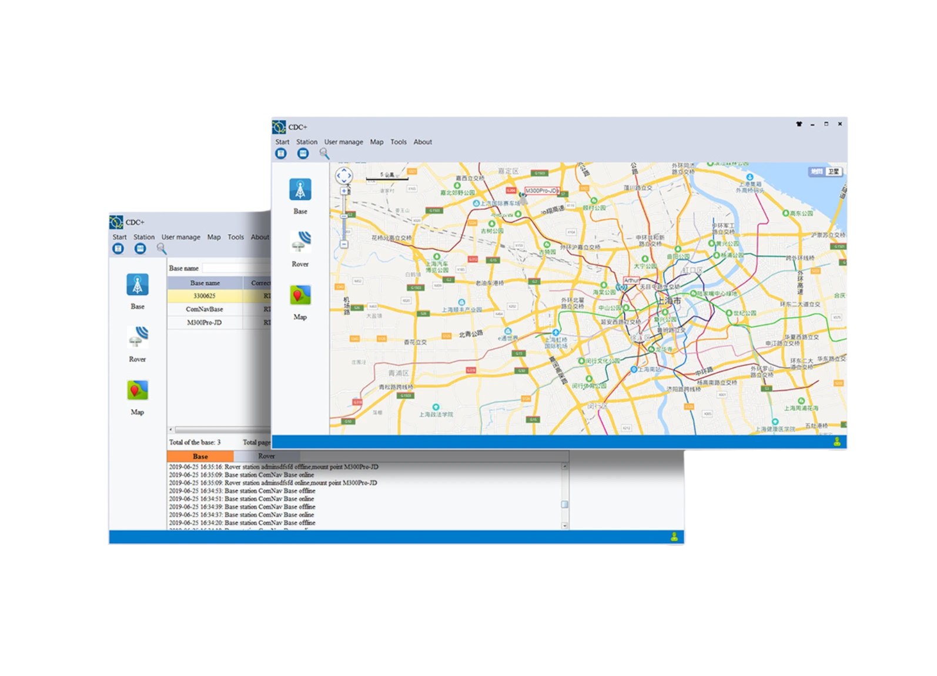Switch map to satellite view (卫星)
The width and height of the screenshot is (937, 676).
(x=834, y=172)
